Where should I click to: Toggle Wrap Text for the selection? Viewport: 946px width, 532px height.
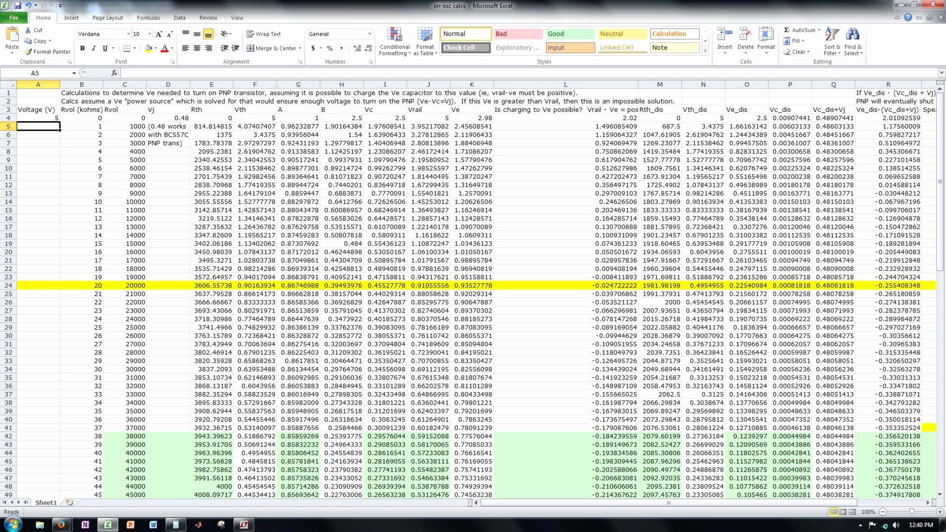coord(263,33)
